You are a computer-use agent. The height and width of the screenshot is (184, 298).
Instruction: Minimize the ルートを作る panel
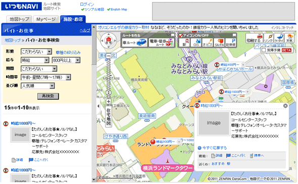(173, 35)
